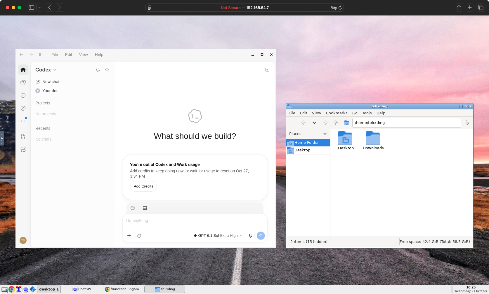489x294 pixels.
Task: Click the microphone dictation icon
Action: tap(250, 236)
